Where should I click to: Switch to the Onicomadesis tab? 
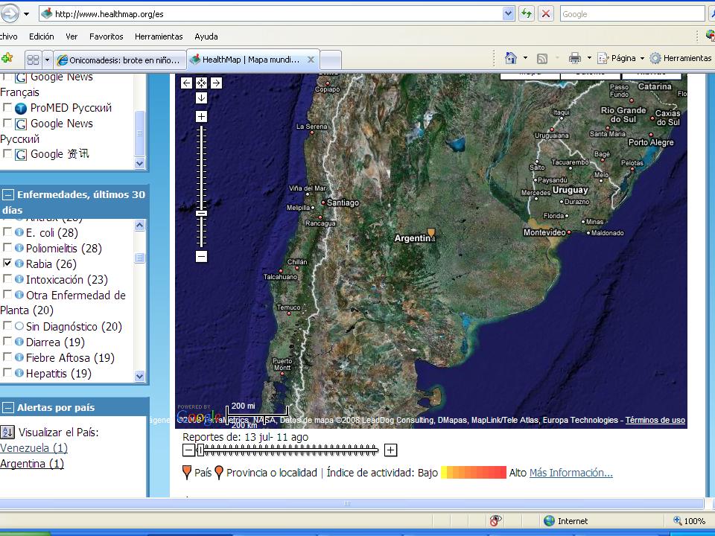coord(119,60)
